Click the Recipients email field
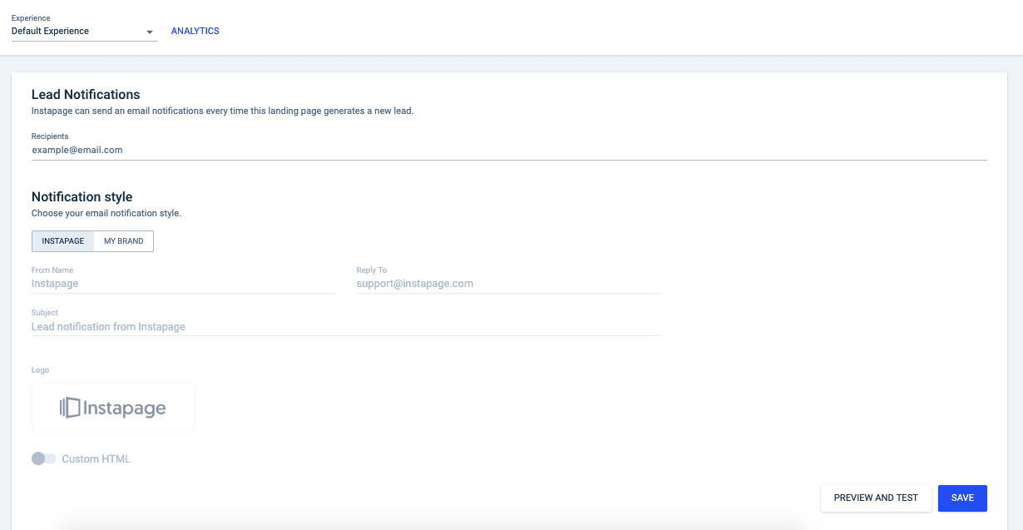 (x=509, y=150)
